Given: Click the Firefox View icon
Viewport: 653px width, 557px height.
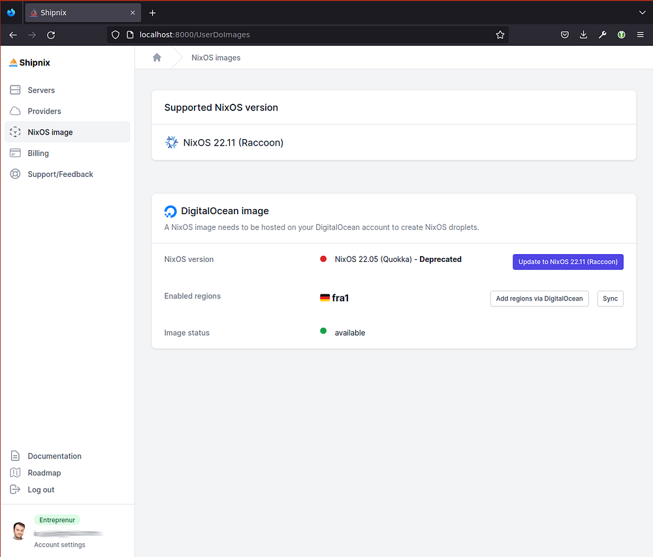Looking at the screenshot, I should point(11,12).
